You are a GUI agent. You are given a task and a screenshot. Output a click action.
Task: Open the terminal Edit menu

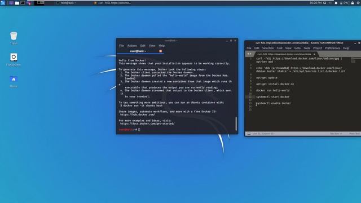tap(143, 46)
